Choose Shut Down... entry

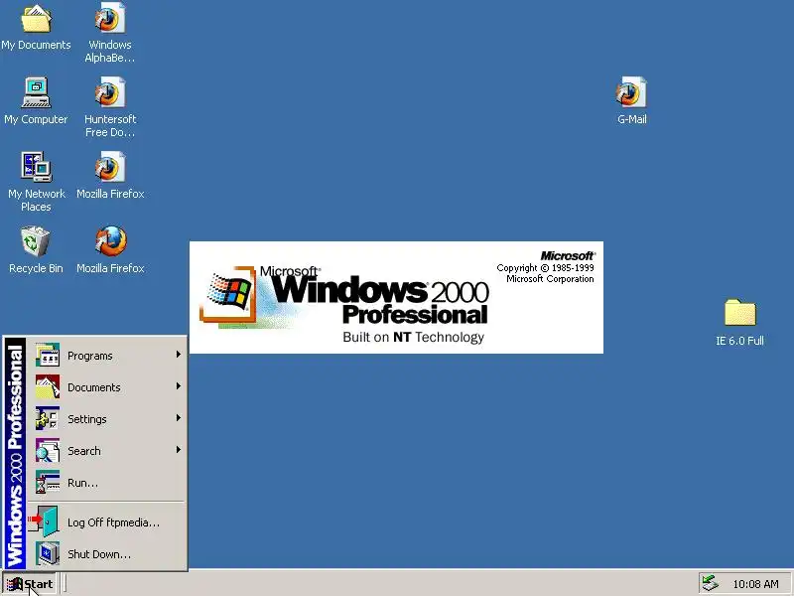106,554
